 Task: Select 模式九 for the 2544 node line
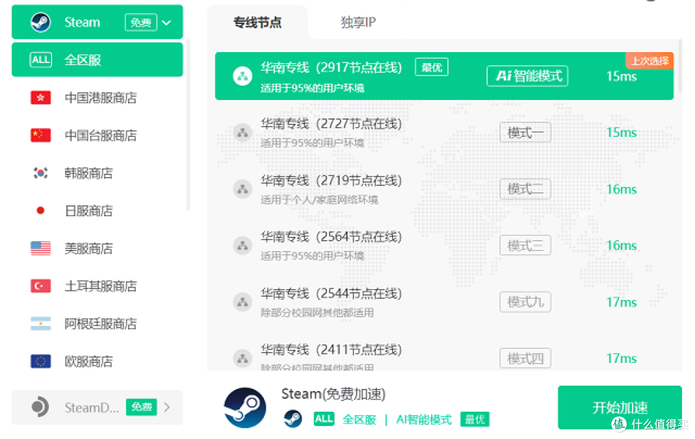525,301
